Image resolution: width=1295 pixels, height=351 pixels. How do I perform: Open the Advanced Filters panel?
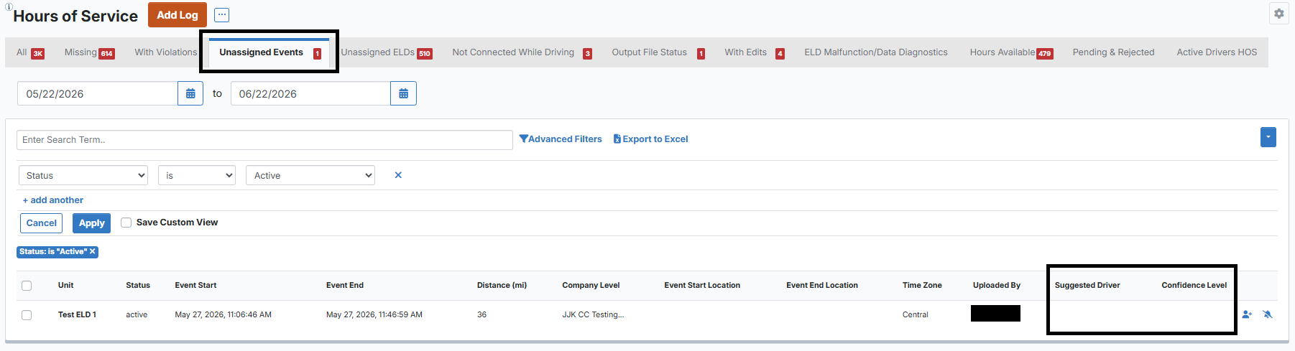pyautogui.click(x=561, y=139)
